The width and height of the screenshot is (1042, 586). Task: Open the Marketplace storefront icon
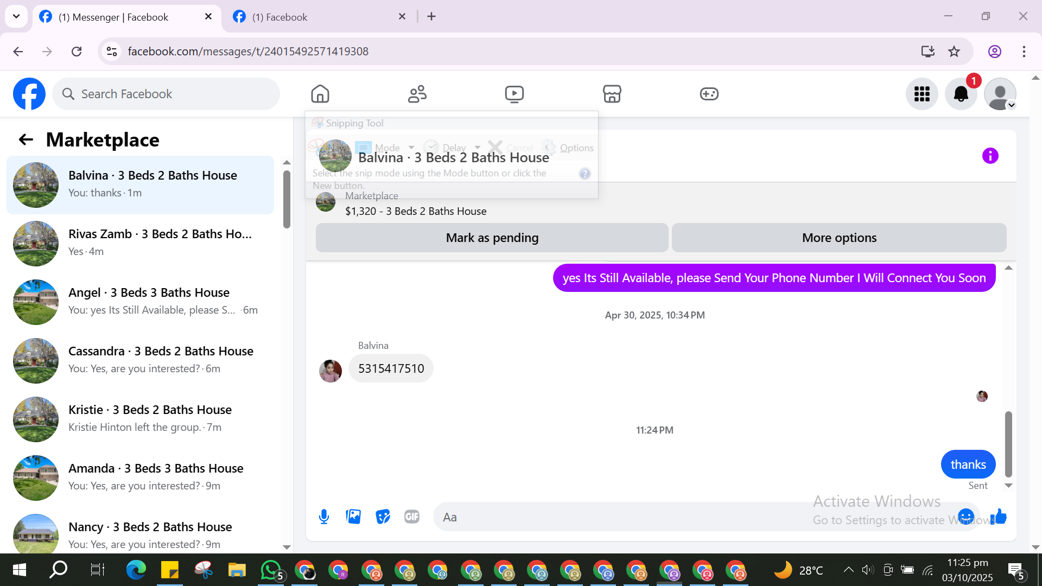612,94
